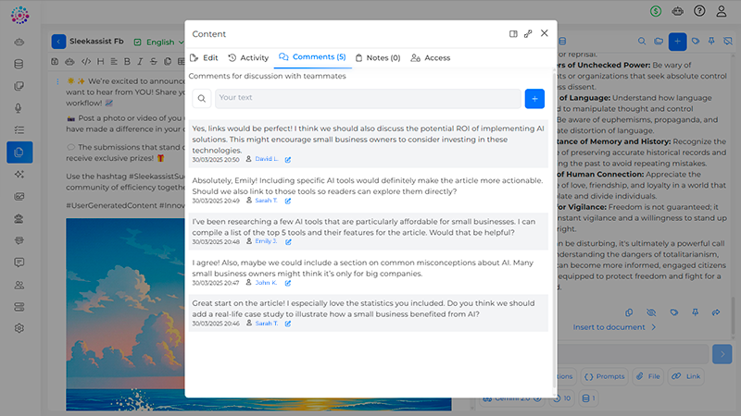The height and width of the screenshot is (416, 741).
Task: Click the copy link icon in Content header
Action: click(x=528, y=34)
